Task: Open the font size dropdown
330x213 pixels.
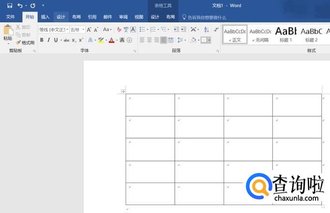Action: [77, 29]
